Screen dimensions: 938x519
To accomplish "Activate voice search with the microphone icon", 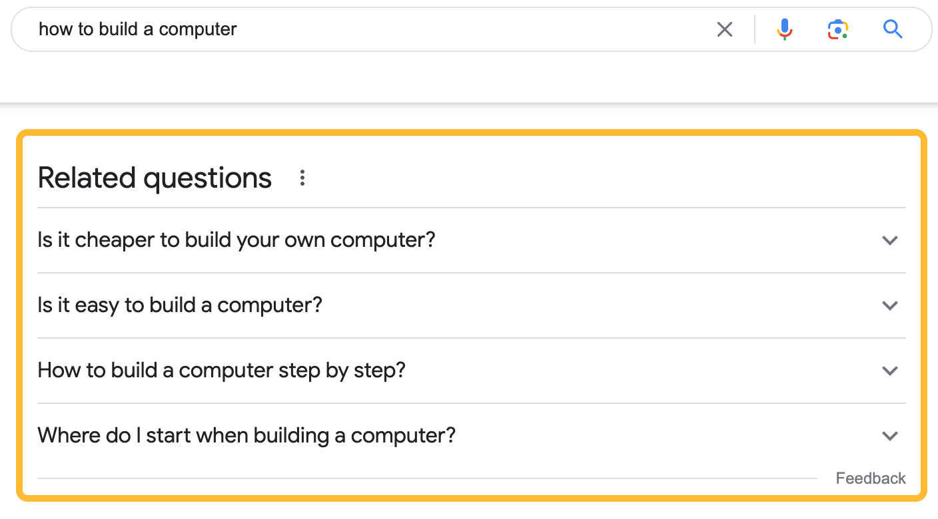I will [784, 29].
